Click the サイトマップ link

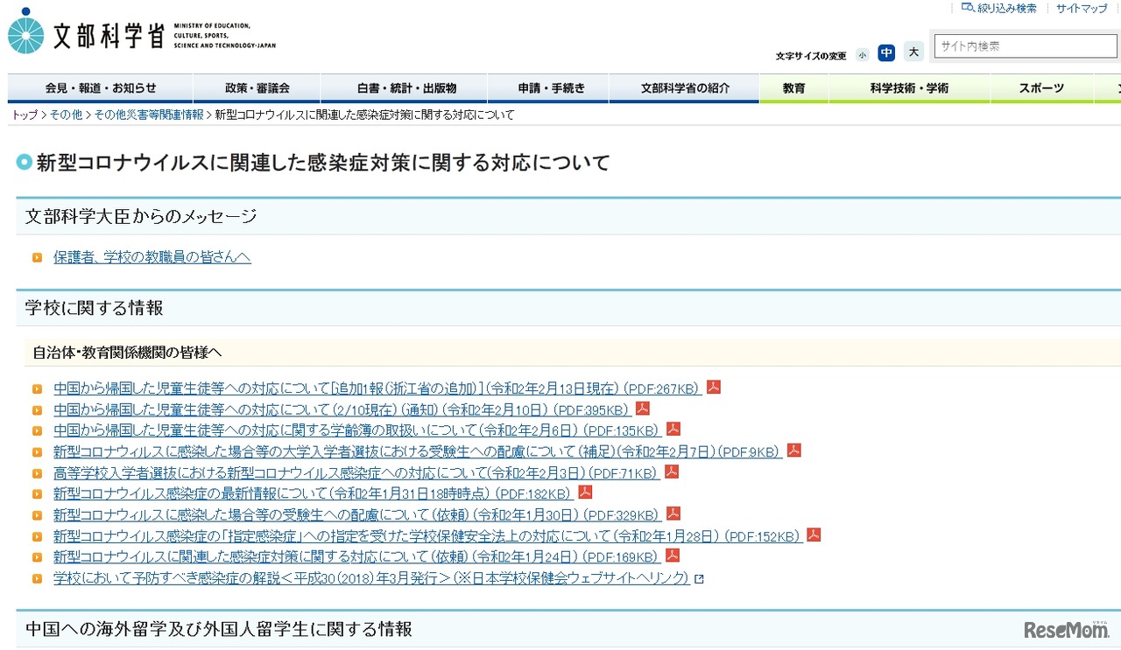1080,8
